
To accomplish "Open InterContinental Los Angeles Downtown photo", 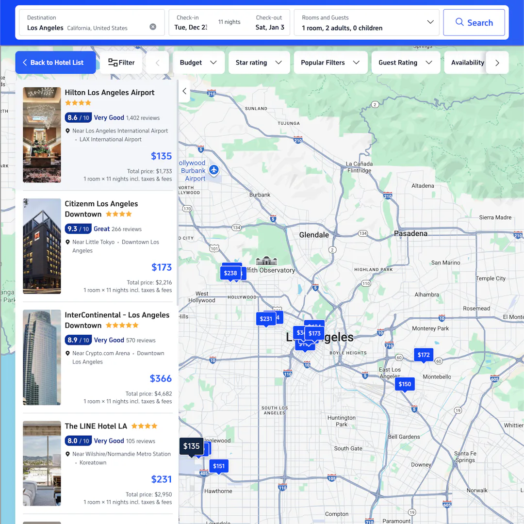I will point(42,358).
